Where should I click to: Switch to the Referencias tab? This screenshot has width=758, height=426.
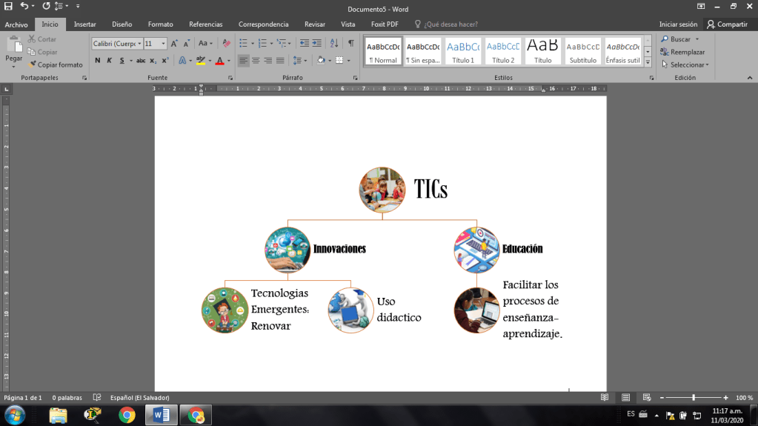[205, 24]
